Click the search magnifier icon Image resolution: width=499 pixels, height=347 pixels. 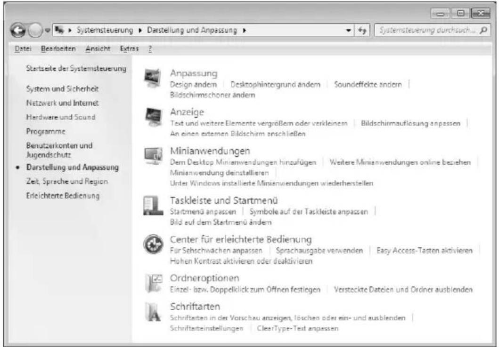click(x=483, y=30)
